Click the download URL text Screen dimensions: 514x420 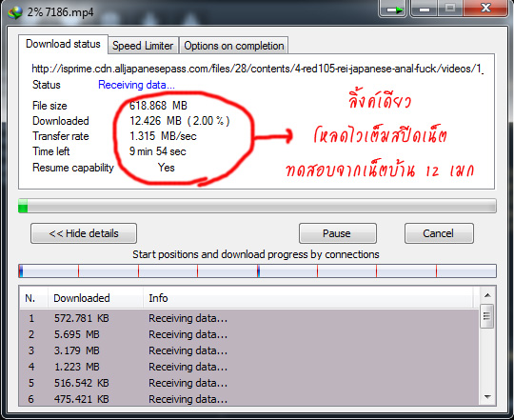[257, 69]
